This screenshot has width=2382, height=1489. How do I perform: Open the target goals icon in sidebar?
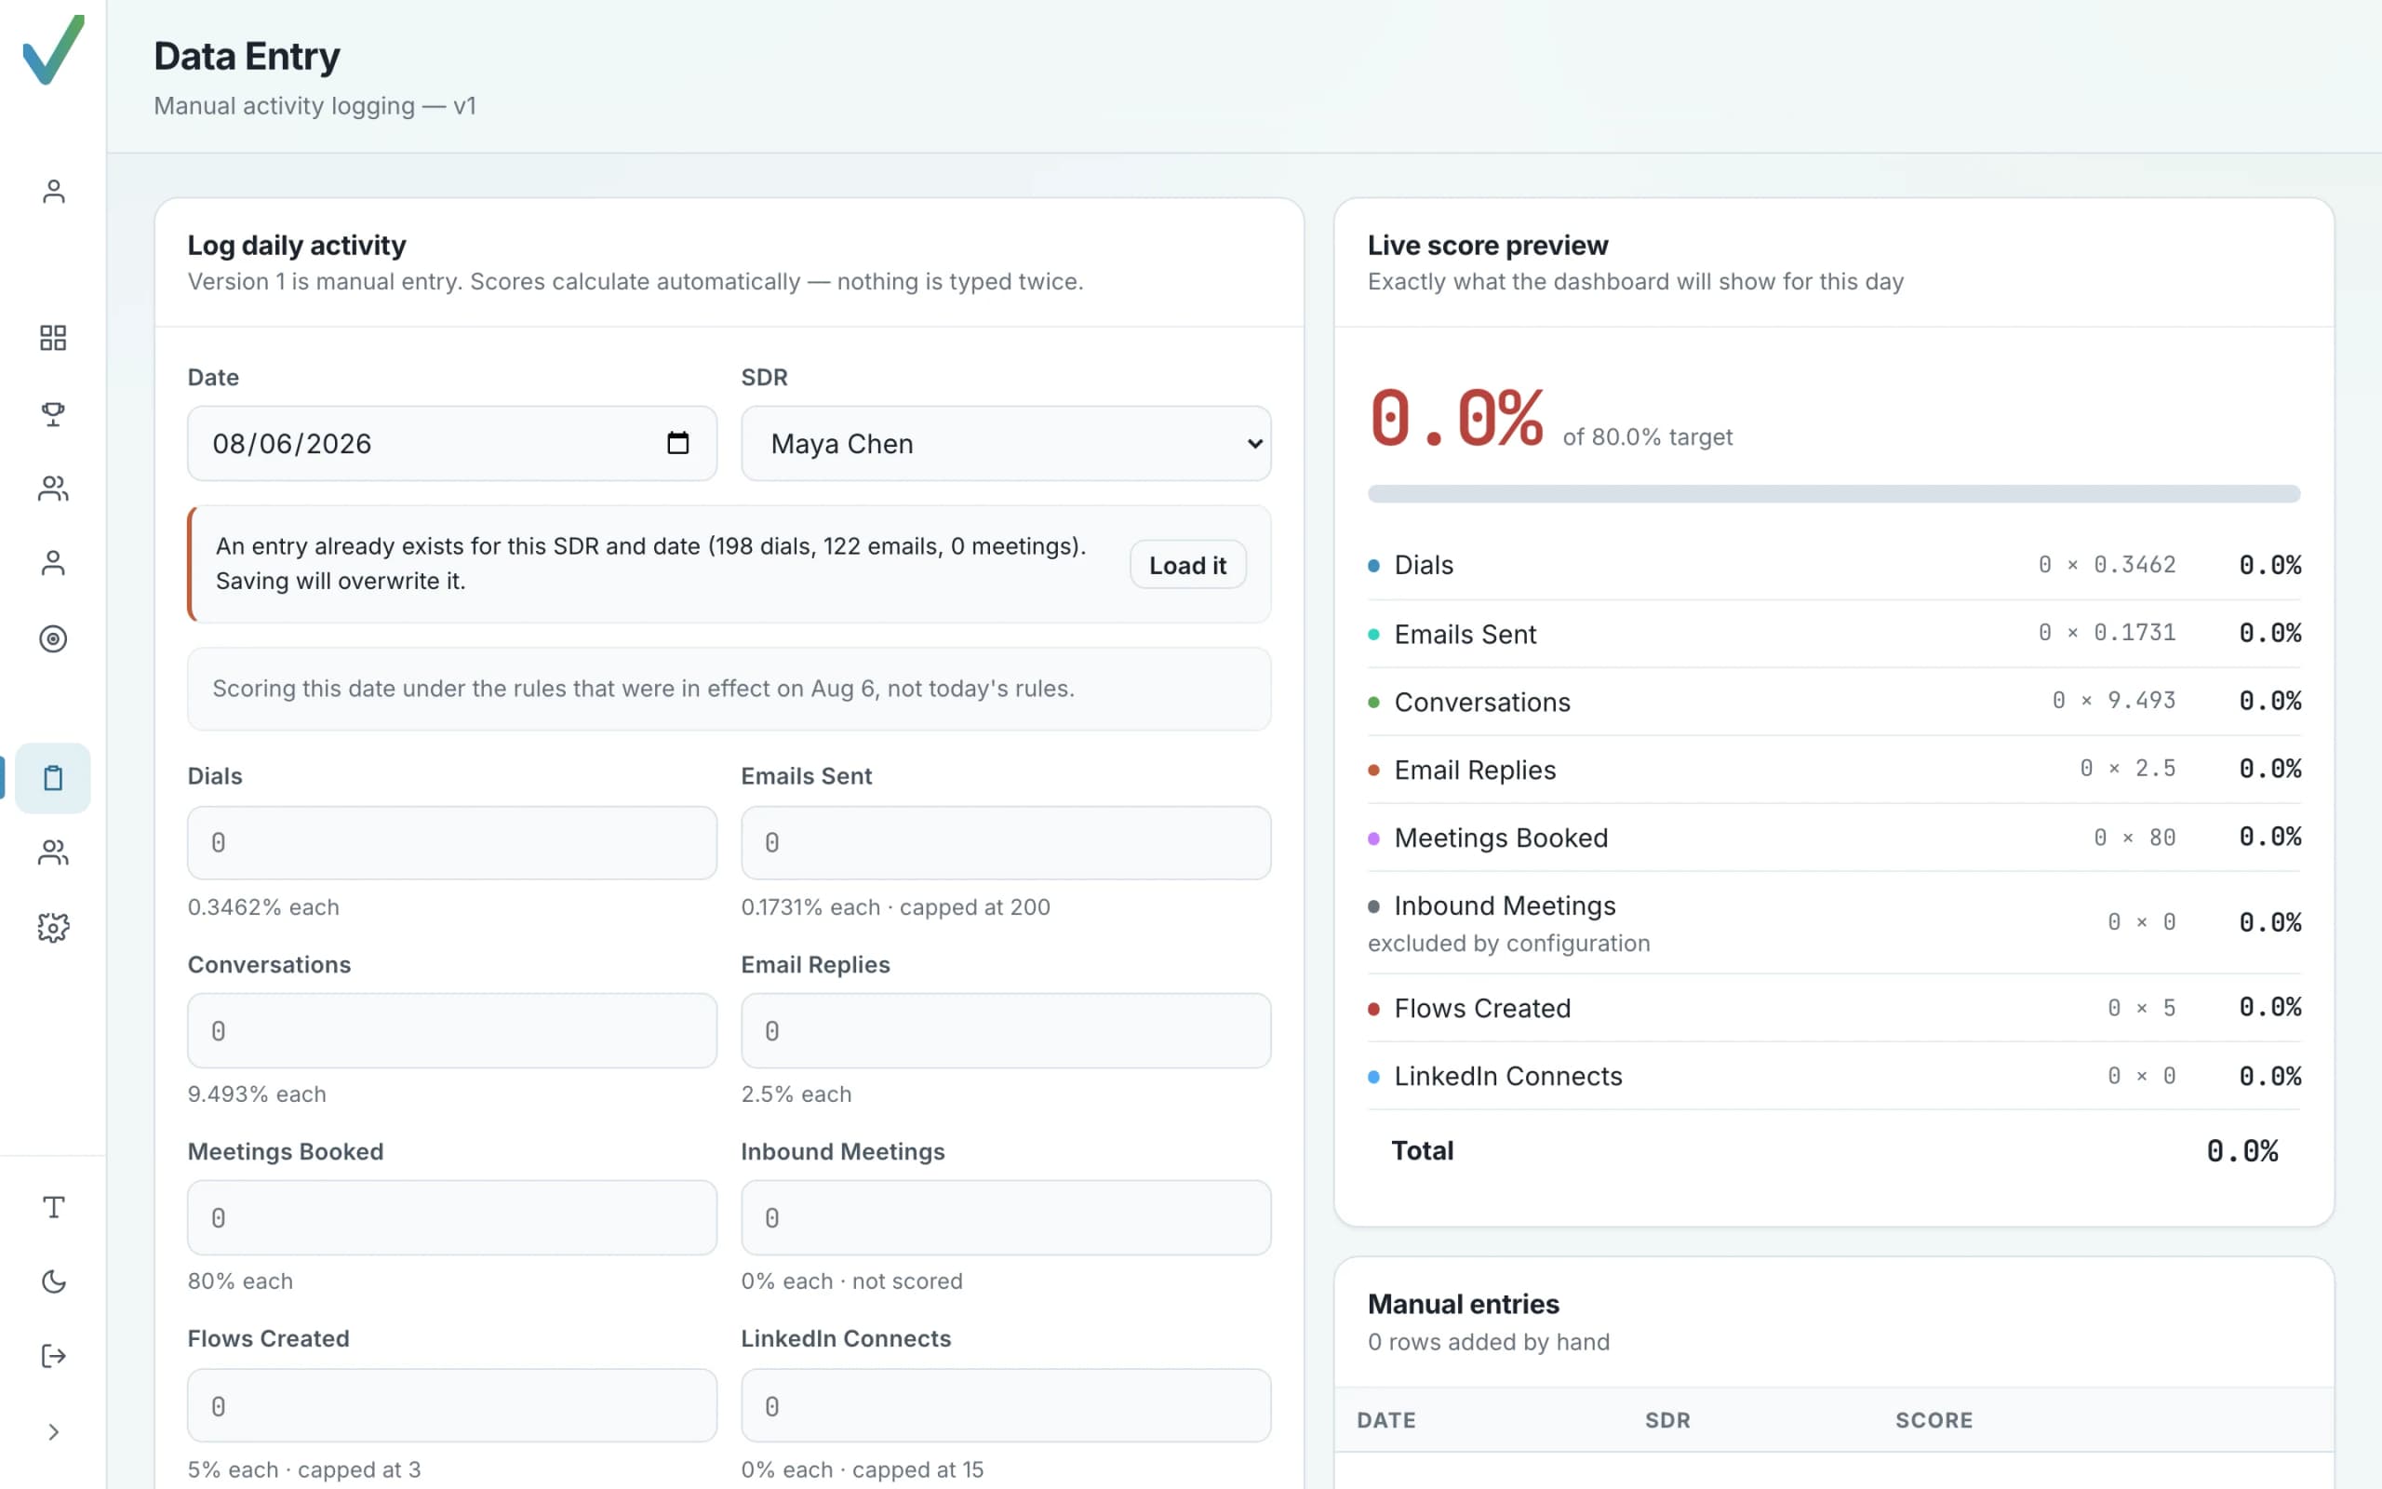53,639
